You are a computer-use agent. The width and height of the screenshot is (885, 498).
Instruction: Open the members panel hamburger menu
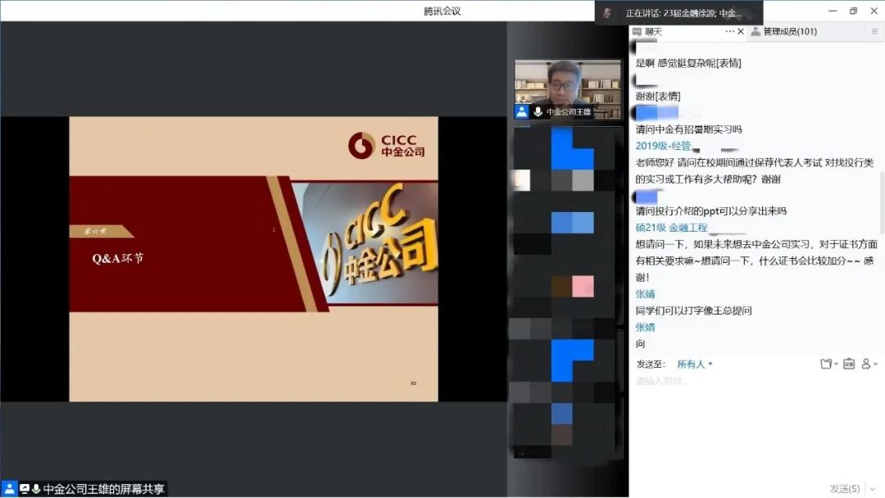[874, 32]
